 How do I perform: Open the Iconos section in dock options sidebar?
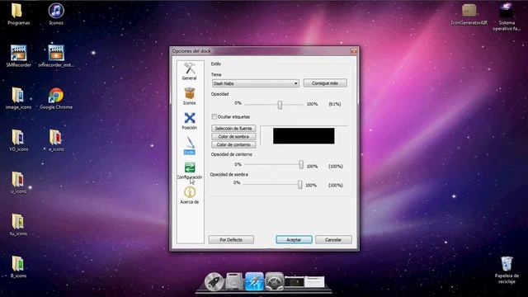tap(189, 96)
